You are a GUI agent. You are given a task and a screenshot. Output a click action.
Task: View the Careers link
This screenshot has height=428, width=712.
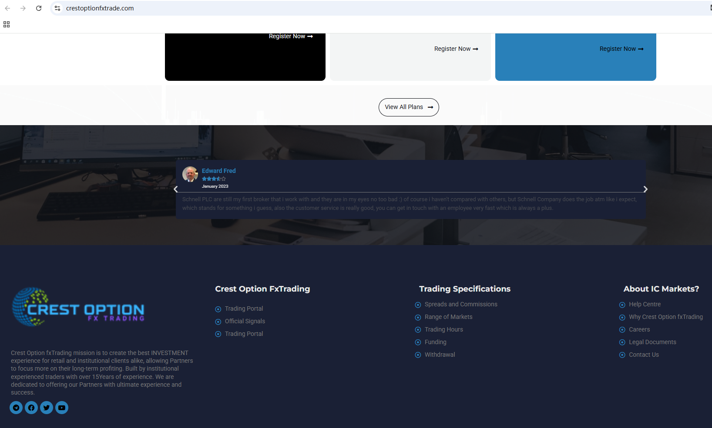[639, 329]
